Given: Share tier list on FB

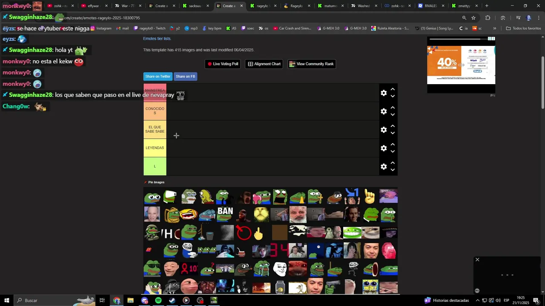Looking at the screenshot, I should pos(185,76).
